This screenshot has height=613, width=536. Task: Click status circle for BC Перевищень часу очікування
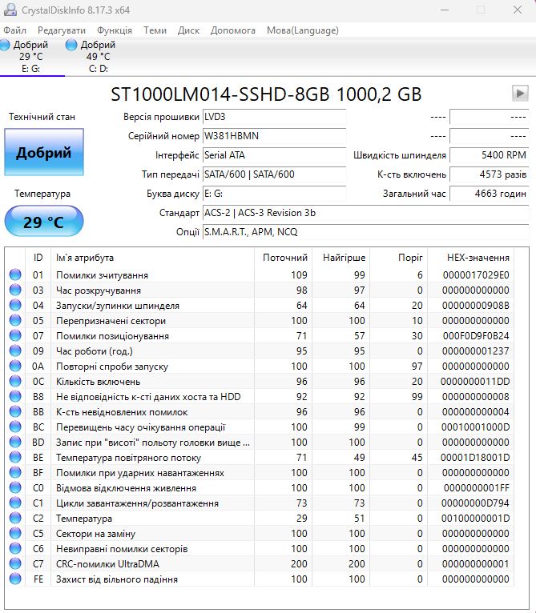15,427
